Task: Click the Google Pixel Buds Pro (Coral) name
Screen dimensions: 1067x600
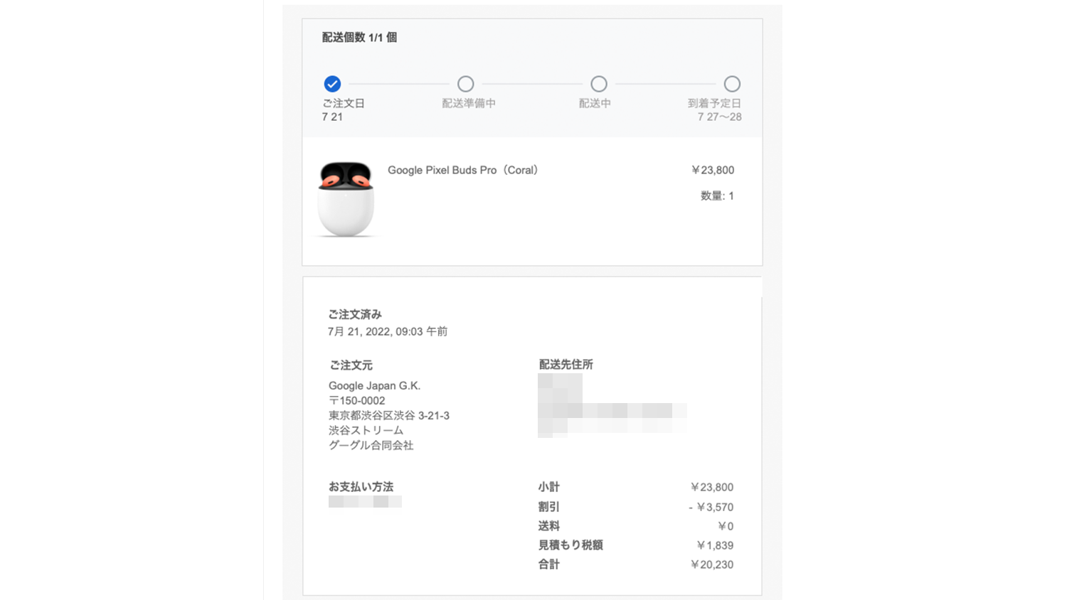Action: [463, 171]
